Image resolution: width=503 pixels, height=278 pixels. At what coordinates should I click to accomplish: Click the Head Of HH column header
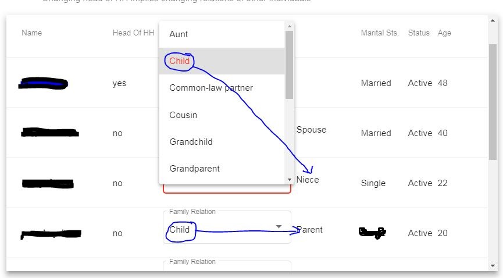point(133,33)
